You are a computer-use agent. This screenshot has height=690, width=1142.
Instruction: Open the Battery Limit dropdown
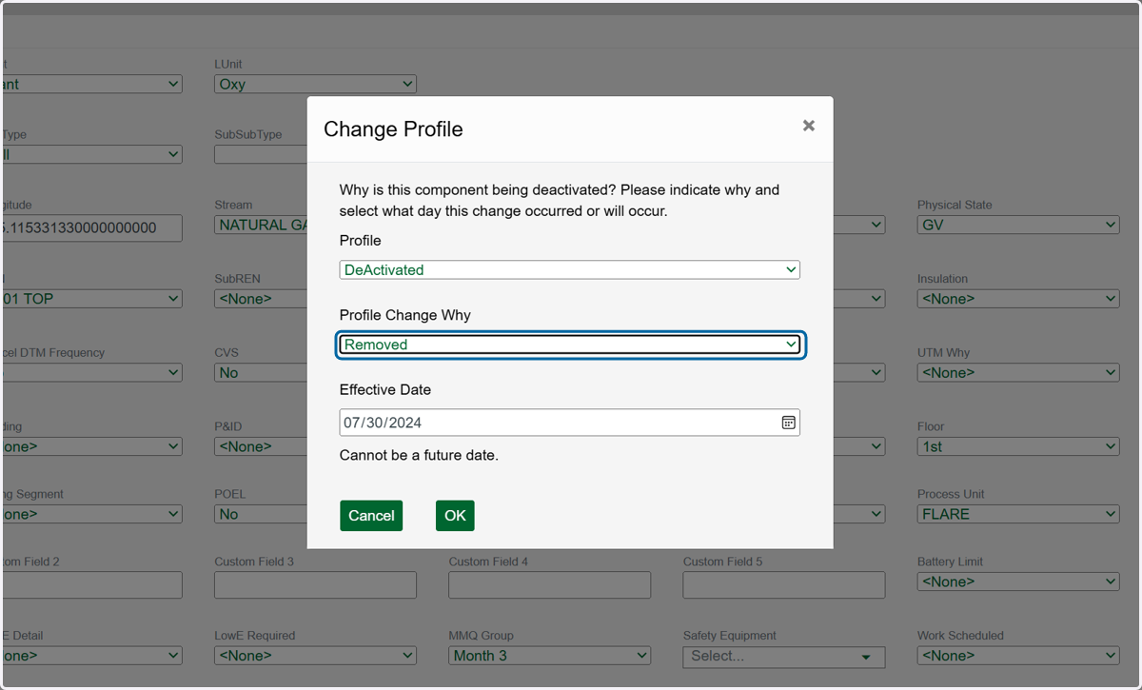pyautogui.click(x=1018, y=582)
